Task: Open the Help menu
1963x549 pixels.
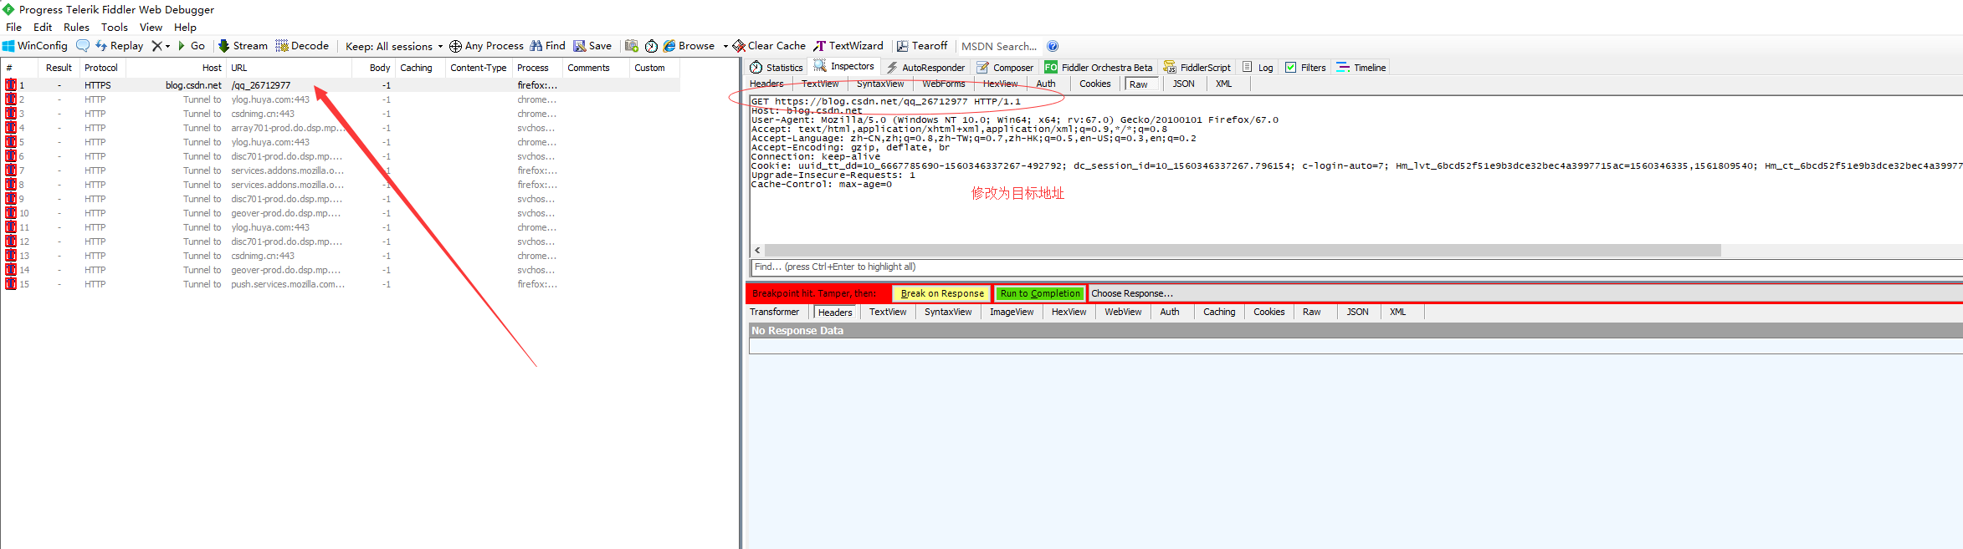Action: point(185,27)
